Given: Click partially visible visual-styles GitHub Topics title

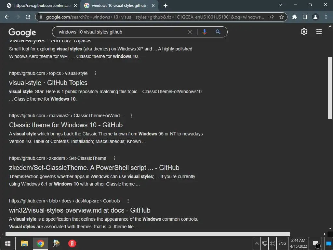Looking at the screenshot, I should [x=50, y=41].
